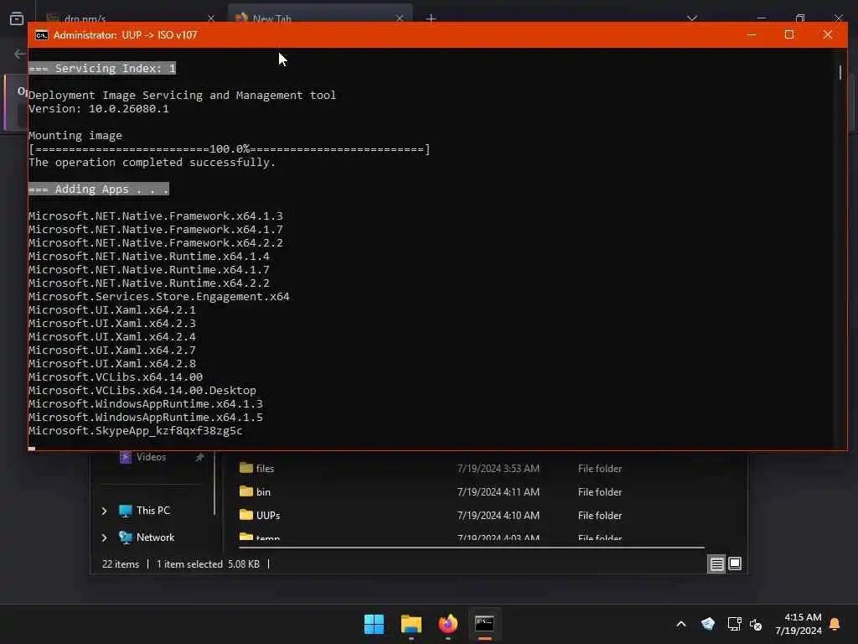
Task: Close the UUP -> ISO console window
Action: [x=827, y=34]
